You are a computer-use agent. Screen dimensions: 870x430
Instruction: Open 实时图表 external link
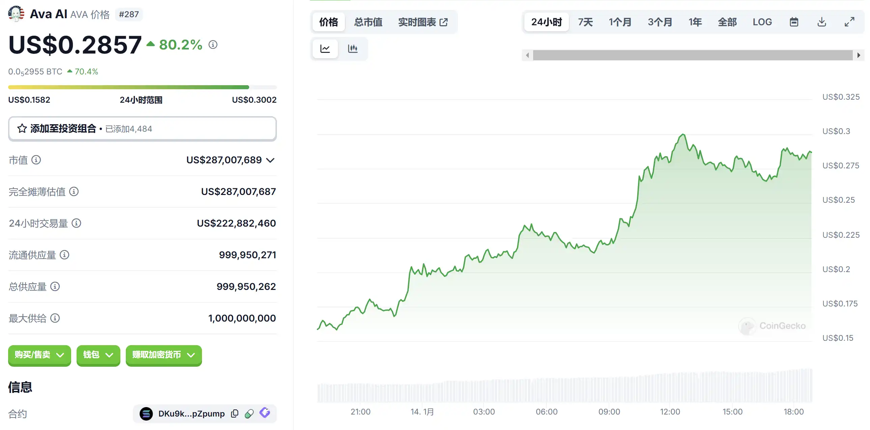tap(423, 22)
